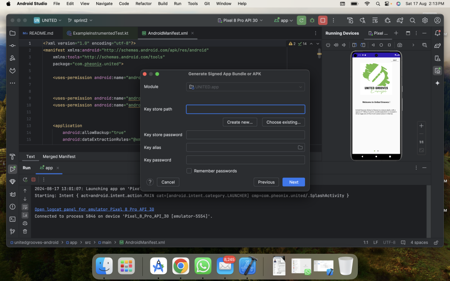
Task: Open Chrome from the Dock
Action: click(x=181, y=266)
